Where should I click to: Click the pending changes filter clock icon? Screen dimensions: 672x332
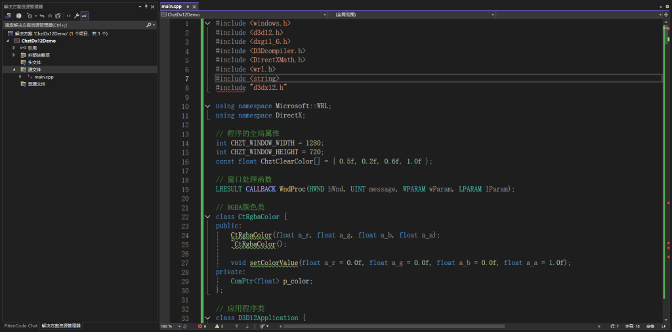click(x=30, y=16)
